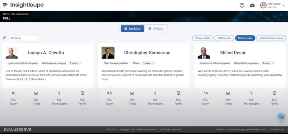The image size is (288, 134).
Task: Click Desai's Hypertrophic Cardiomyopathy tag
Action: [x=215, y=63]
